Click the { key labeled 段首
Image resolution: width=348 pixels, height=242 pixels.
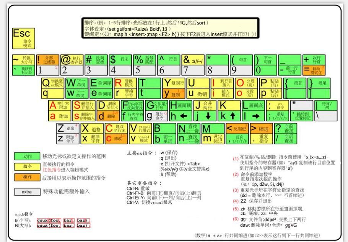(x=295, y=83)
